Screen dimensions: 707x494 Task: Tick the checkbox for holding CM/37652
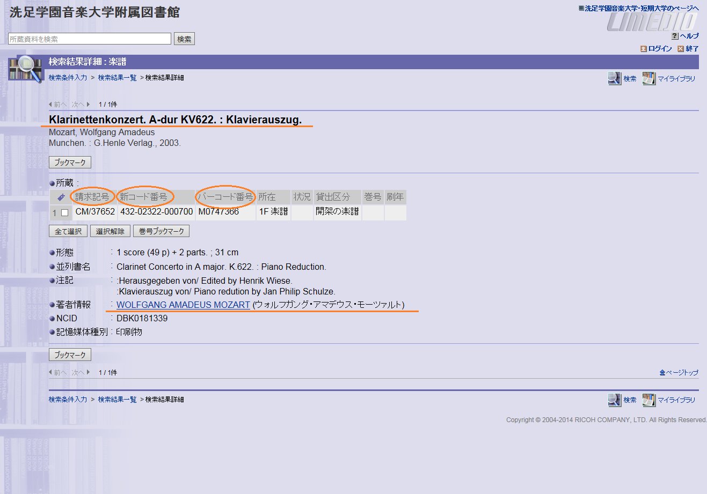[65, 213]
